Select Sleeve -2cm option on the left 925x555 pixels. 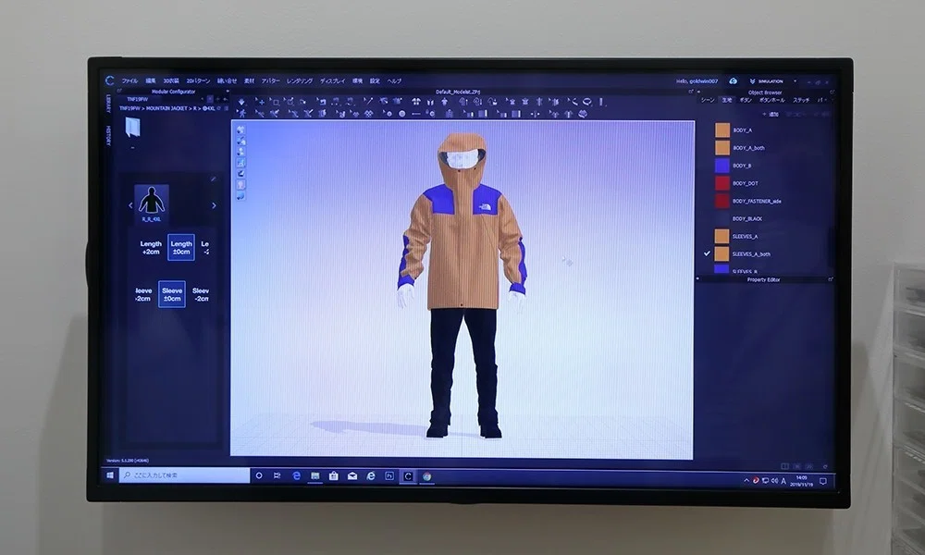point(143,294)
